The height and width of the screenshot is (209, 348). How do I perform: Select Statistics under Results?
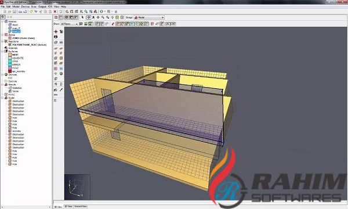[17, 88]
